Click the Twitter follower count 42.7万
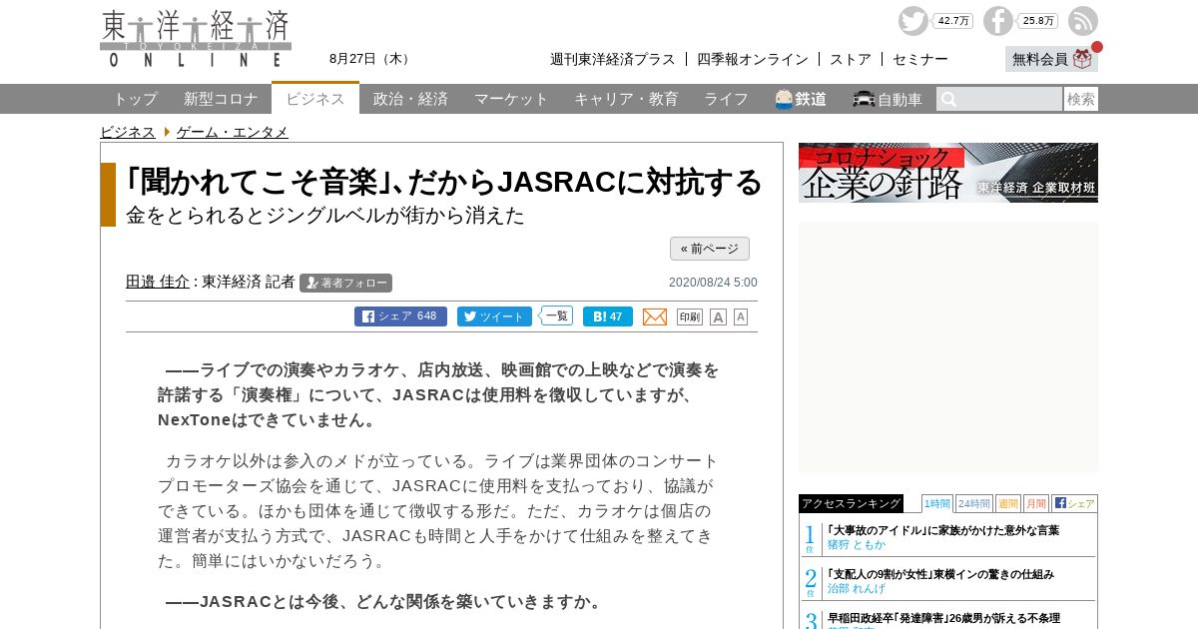 (x=952, y=21)
